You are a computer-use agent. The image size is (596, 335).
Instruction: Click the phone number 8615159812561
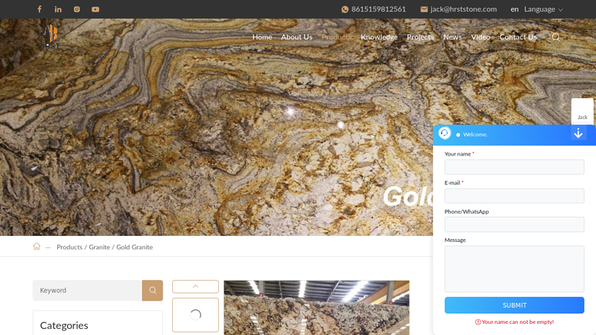378,9
